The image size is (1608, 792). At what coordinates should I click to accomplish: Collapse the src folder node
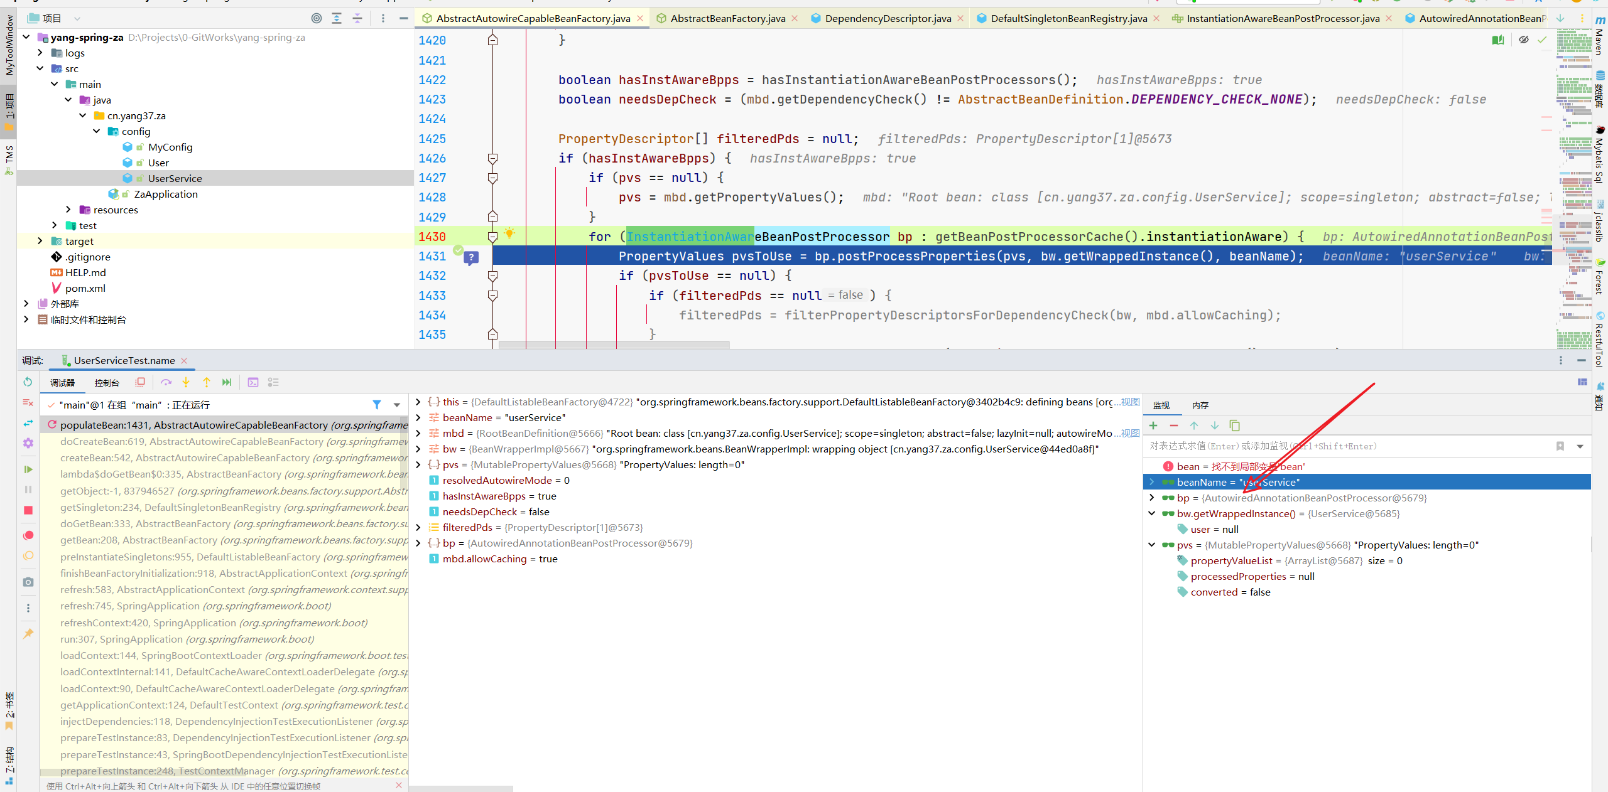pos(40,68)
